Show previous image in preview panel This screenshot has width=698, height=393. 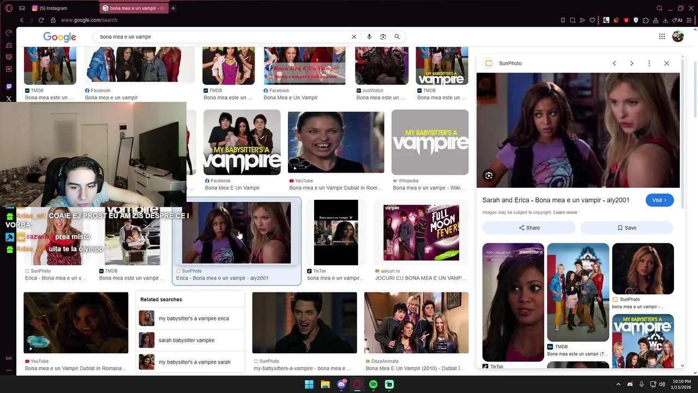(x=614, y=63)
